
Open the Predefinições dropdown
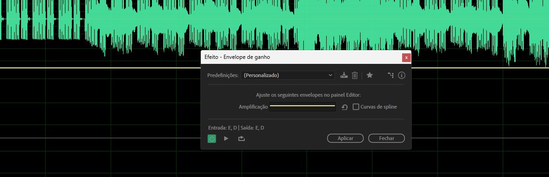(x=288, y=75)
